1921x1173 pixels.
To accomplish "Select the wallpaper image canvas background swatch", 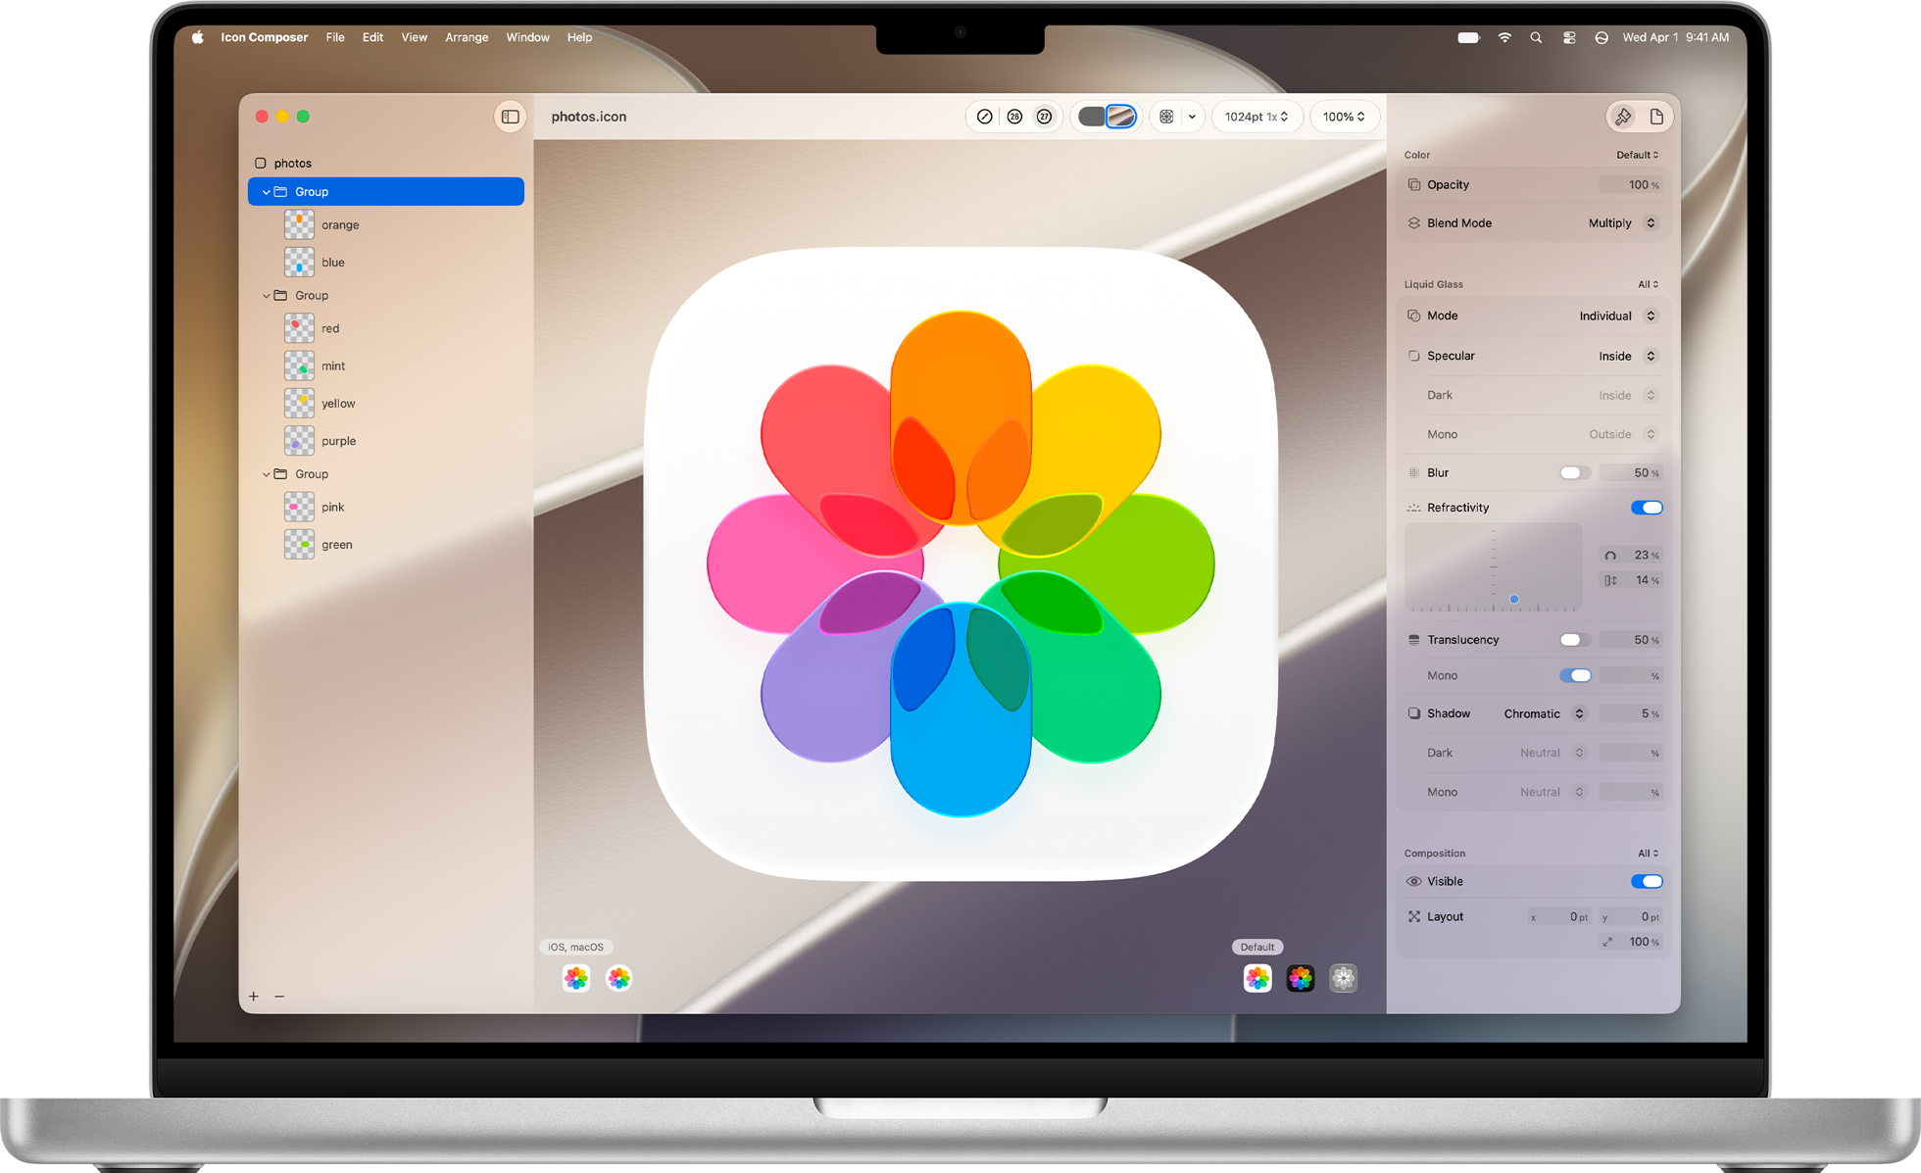I will pyautogui.click(x=1121, y=117).
